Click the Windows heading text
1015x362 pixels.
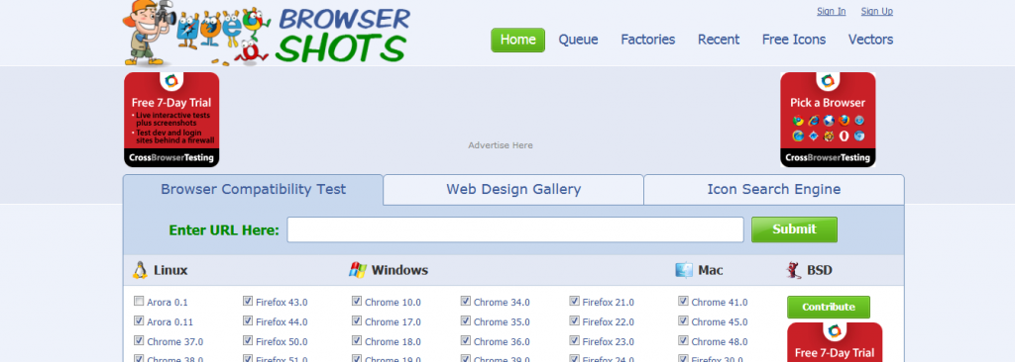tap(399, 270)
